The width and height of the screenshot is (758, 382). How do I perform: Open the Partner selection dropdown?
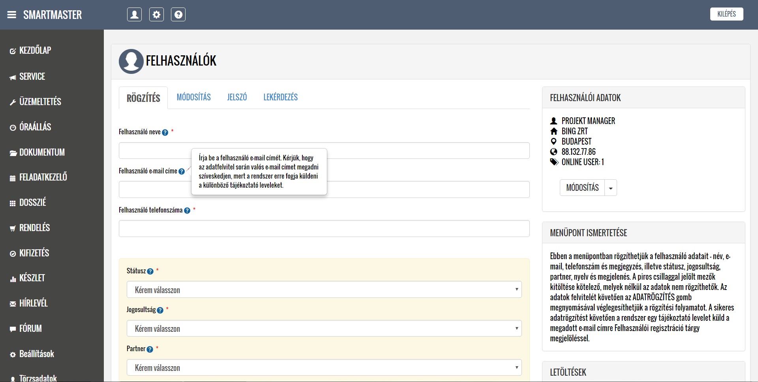tap(324, 367)
